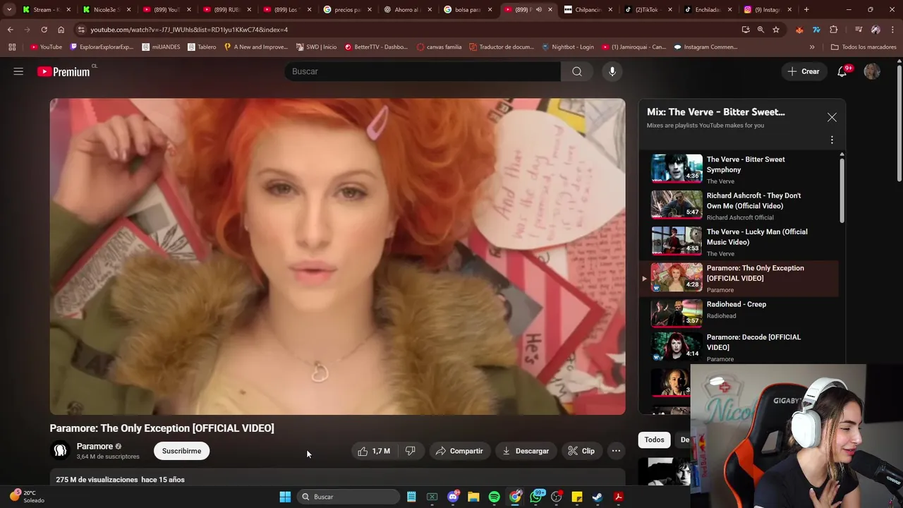Open Spotify from the taskbar
This screenshot has width=903, height=508.
click(x=494, y=497)
